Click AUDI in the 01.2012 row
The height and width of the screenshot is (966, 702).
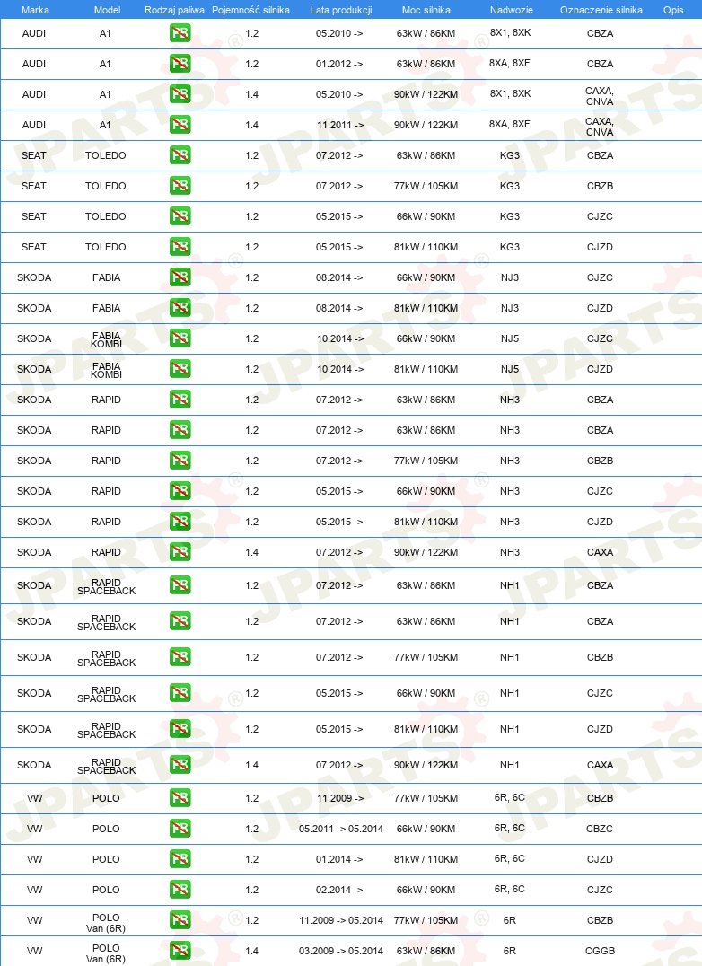(x=34, y=64)
